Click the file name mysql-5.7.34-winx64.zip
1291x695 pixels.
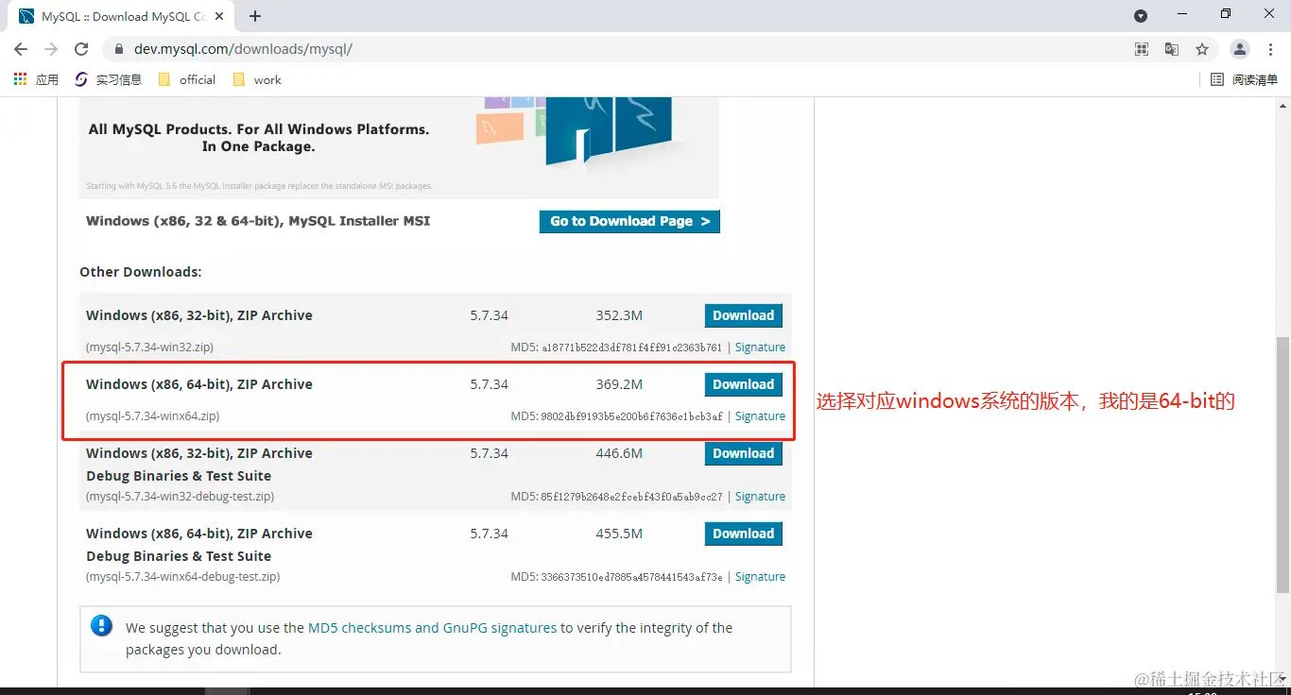(x=153, y=416)
